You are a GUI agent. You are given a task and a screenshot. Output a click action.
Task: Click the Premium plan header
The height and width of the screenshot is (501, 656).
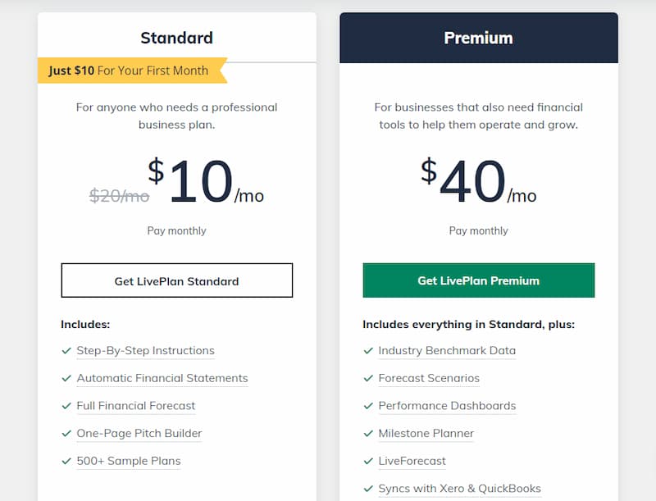[x=479, y=38]
